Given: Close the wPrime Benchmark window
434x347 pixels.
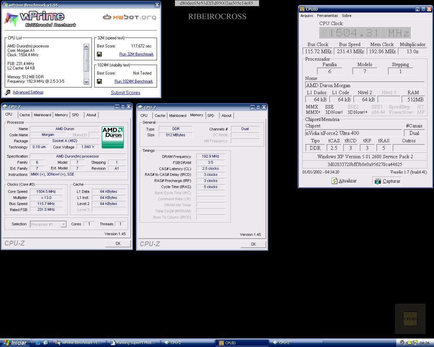Looking at the screenshot, I should [x=157, y=5].
